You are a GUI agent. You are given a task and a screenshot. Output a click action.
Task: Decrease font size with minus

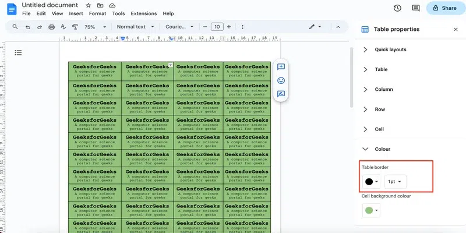click(x=205, y=27)
